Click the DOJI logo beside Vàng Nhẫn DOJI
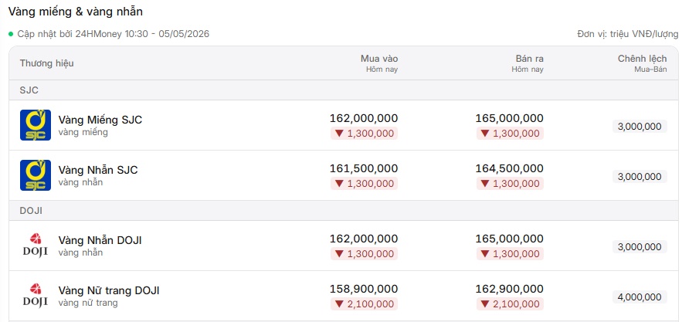This screenshot has height=322, width=682. (36, 246)
